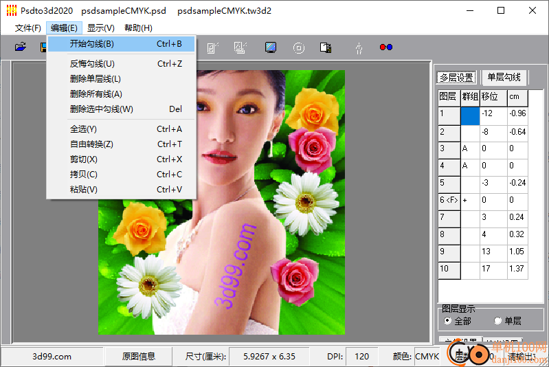Click the page-with-pencil toolbar icon
549x367 pixels.
pos(212,47)
